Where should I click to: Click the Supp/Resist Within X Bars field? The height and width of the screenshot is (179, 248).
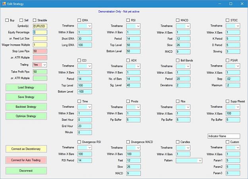pyautogui.click(x=233, y=114)
